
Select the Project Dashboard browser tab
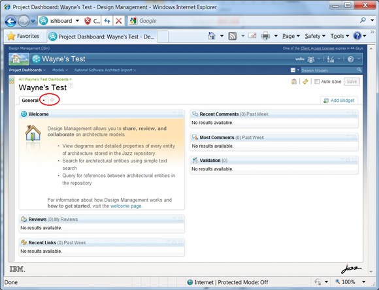tap(102, 37)
